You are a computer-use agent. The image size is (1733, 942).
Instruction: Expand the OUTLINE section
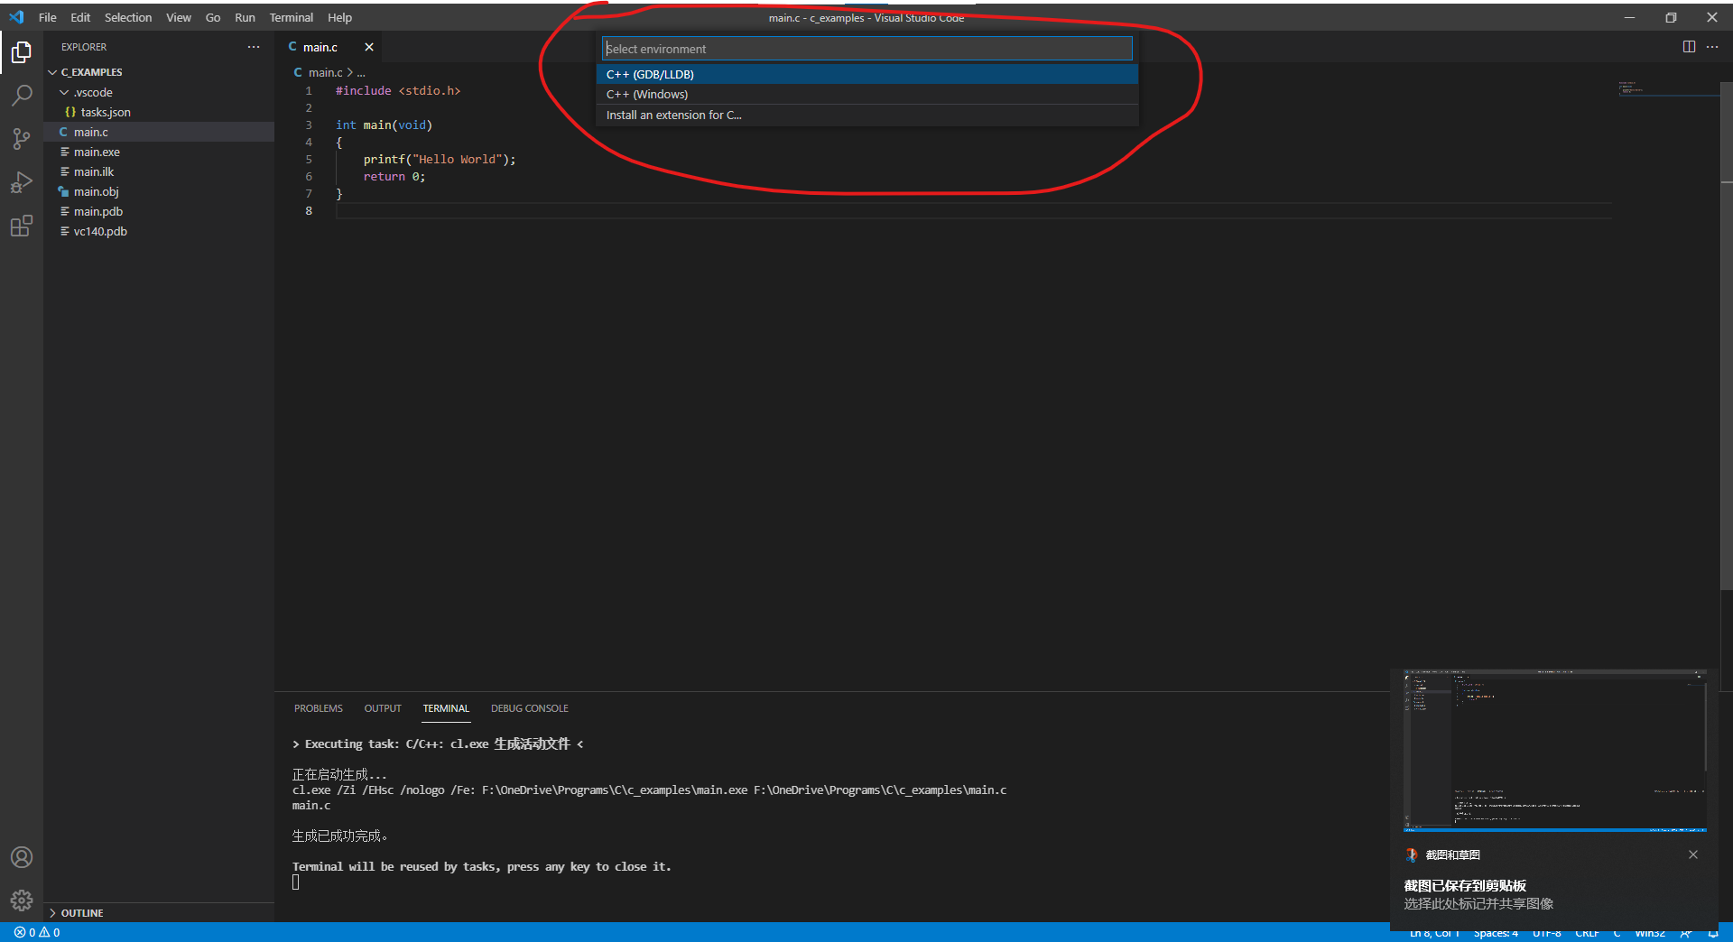[52, 913]
